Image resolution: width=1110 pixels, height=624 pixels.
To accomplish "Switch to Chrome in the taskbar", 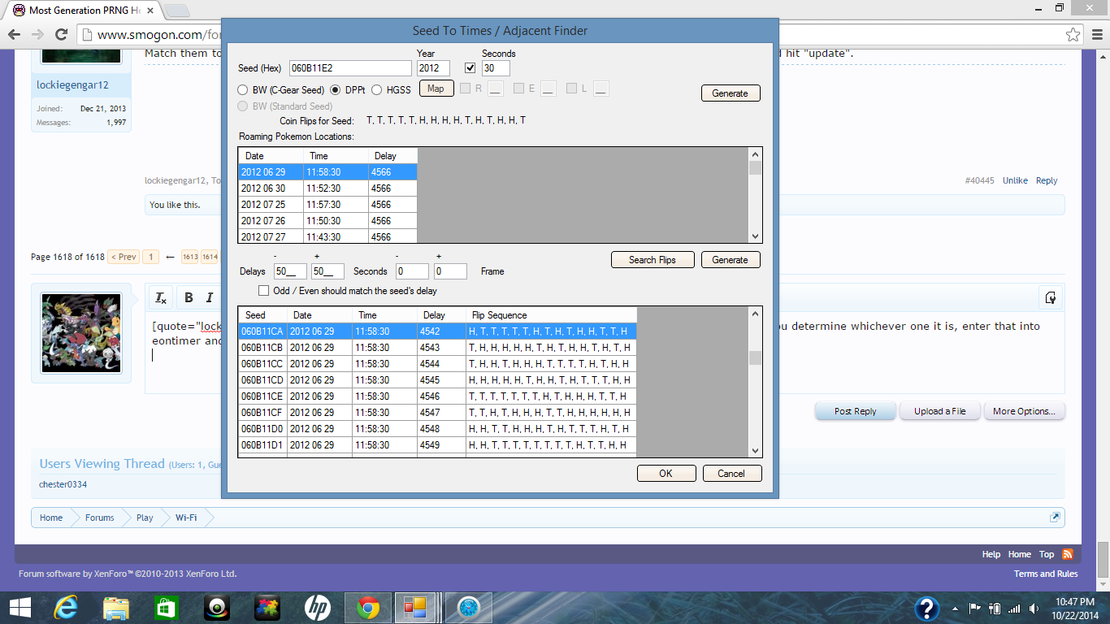I will (x=367, y=608).
